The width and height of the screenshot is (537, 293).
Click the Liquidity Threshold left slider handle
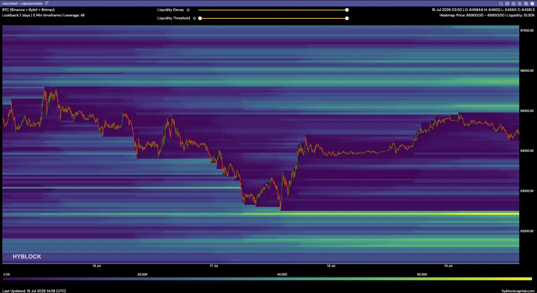click(x=200, y=18)
